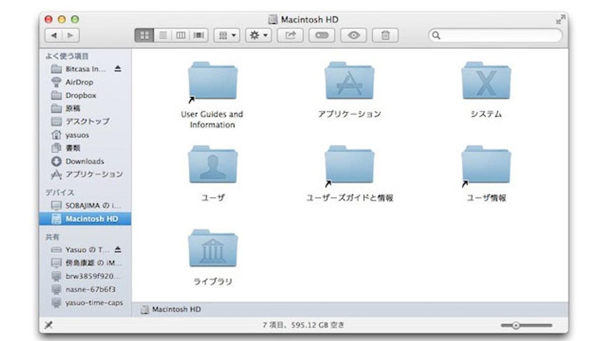The width and height of the screenshot is (607, 341).
Task: Open the item arrangement dropdown
Action: (227, 35)
